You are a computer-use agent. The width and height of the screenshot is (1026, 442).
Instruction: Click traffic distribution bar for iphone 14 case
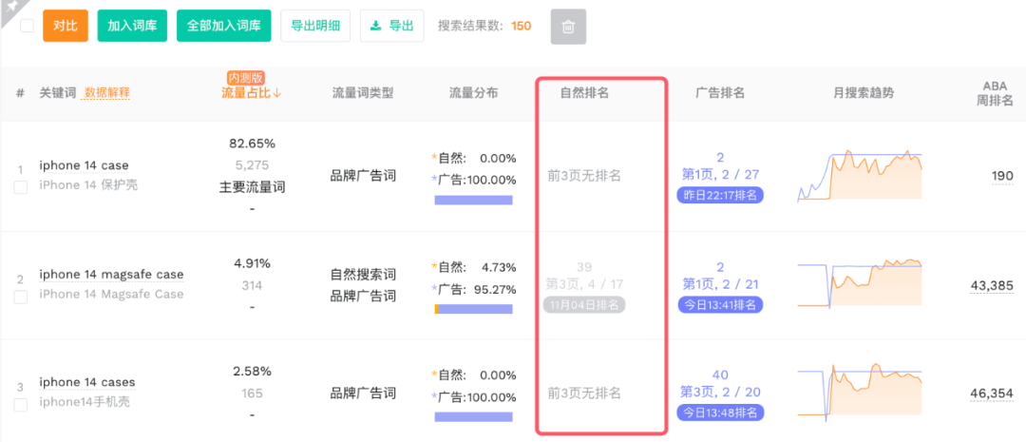(474, 200)
